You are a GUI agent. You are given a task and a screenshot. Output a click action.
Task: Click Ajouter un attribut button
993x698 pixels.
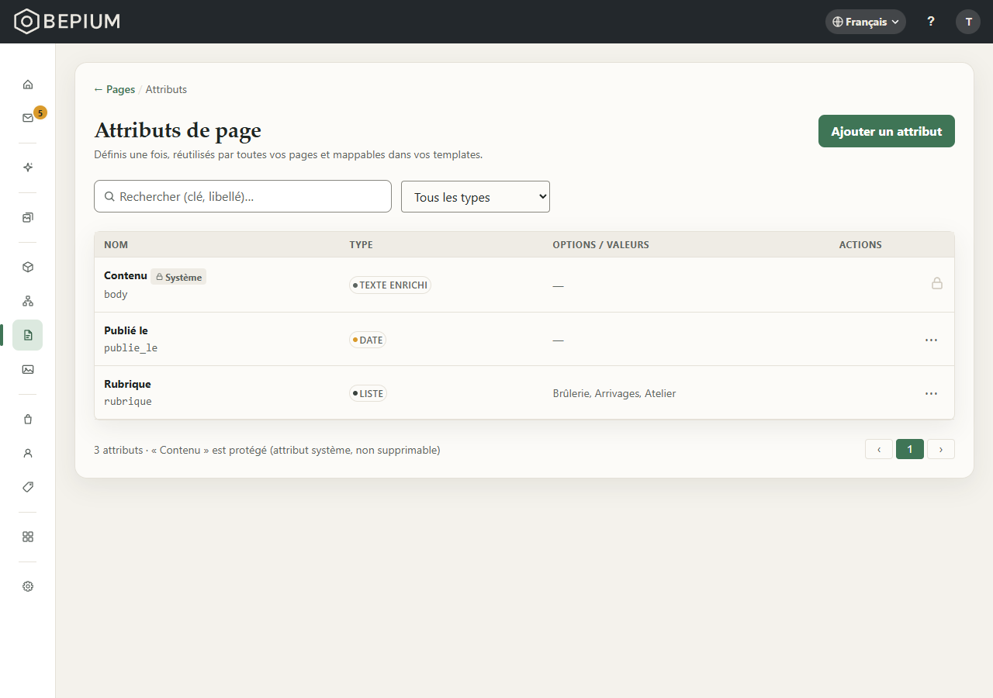point(887,131)
